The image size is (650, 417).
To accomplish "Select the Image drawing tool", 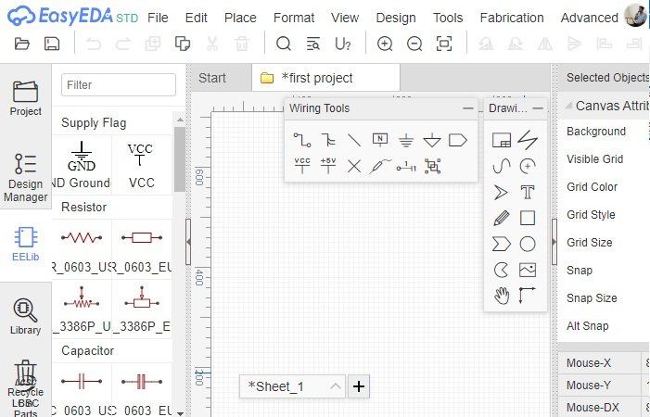I will (528, 270).
